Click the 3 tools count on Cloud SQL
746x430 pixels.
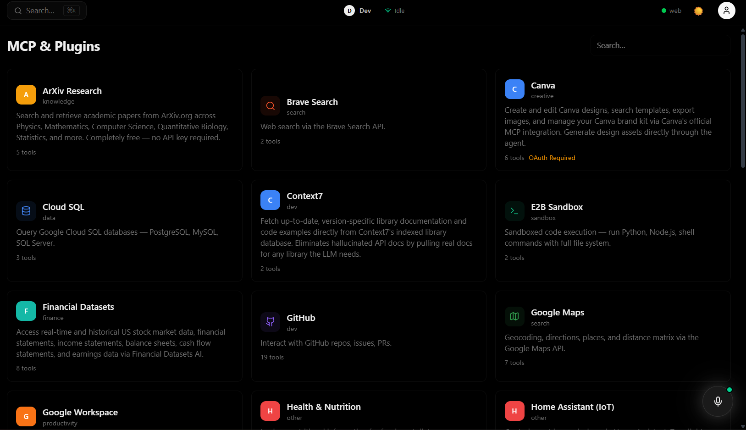(x=26, y=258)
